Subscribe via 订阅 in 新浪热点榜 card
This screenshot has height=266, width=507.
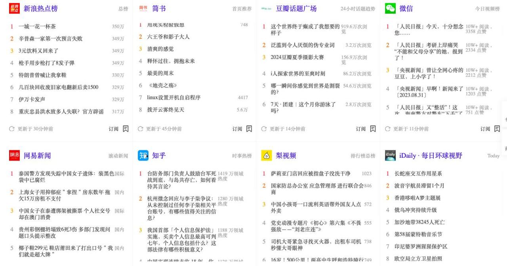[114, 129]
